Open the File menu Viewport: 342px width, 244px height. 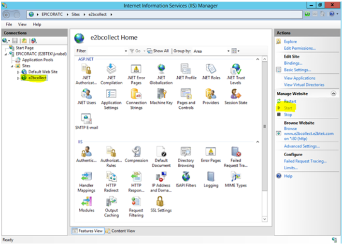coord(9,24)
